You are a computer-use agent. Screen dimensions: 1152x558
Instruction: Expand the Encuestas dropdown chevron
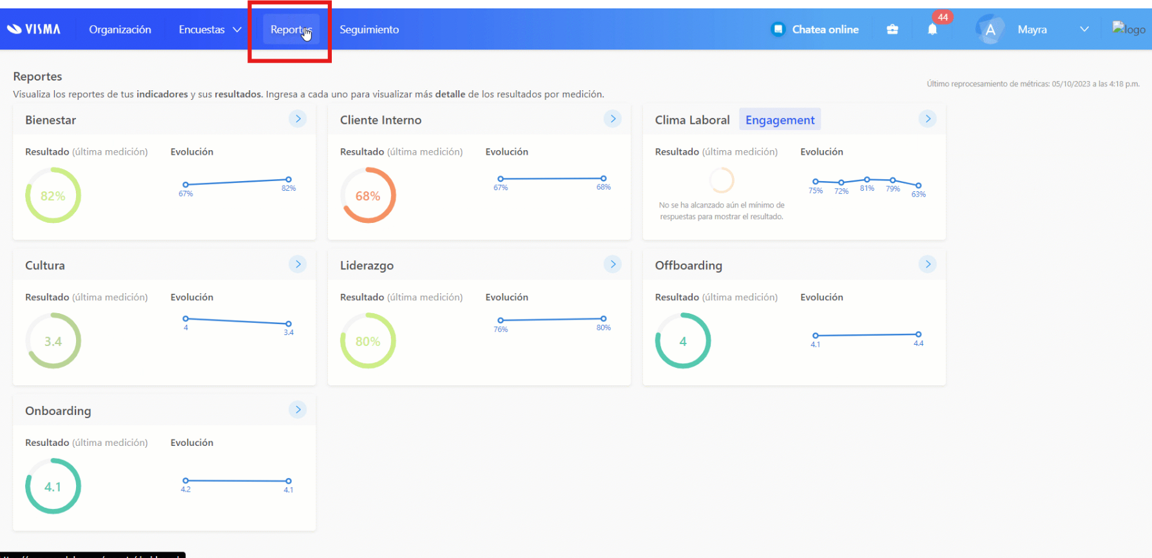coord(237,30)
